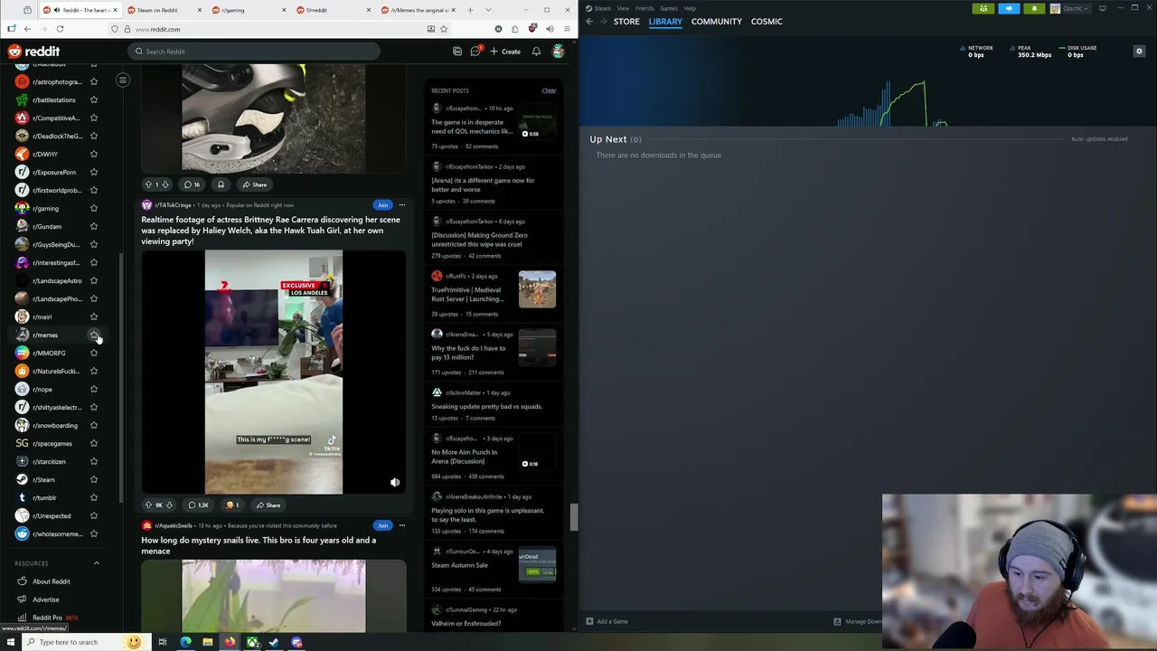
Task: Favorite r/nope with star
Action: (93, 389)
